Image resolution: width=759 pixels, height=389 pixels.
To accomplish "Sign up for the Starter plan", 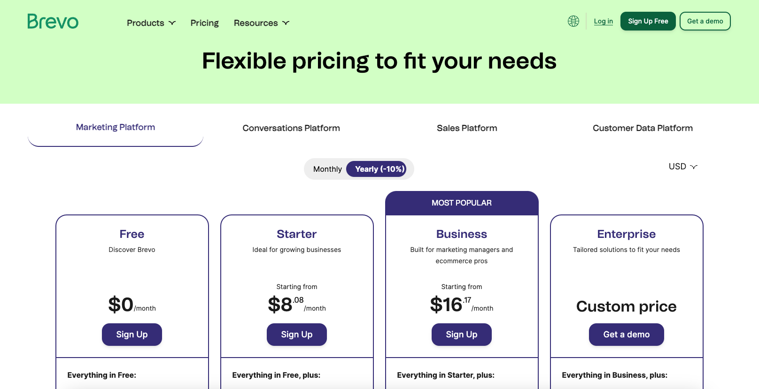I will [x=297, y=335].
